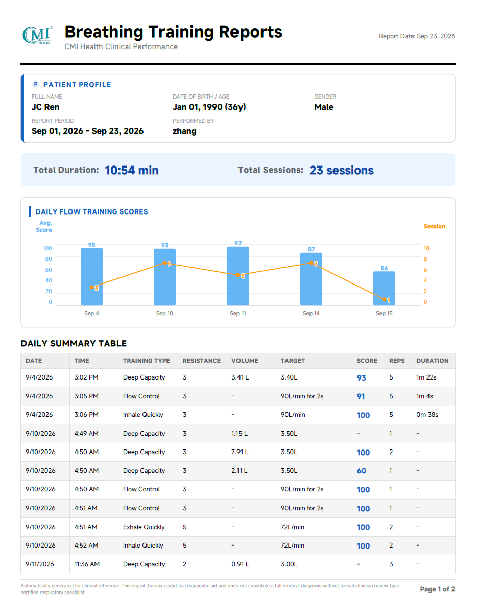
Task: Click the Sep 11 session point 5
Action: tap(238, 275)
